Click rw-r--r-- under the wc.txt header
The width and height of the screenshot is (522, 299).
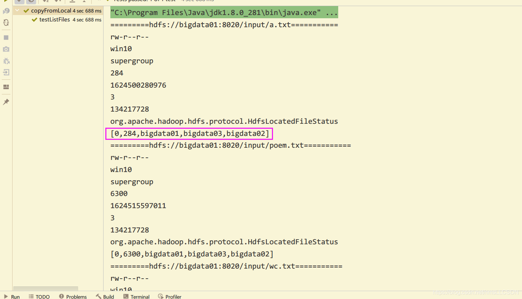[x=129, y=278]
